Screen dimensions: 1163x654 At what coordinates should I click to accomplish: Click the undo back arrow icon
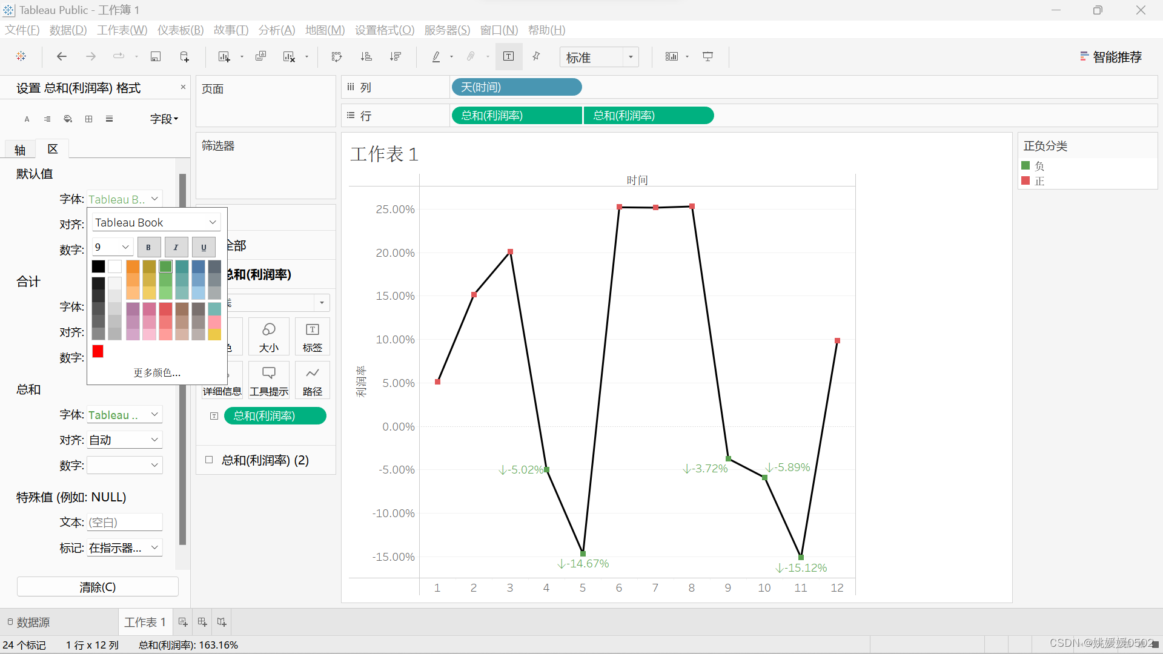tap(61, 56)
